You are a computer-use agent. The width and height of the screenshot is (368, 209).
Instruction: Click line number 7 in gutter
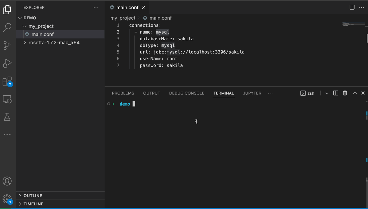(118, 66)
